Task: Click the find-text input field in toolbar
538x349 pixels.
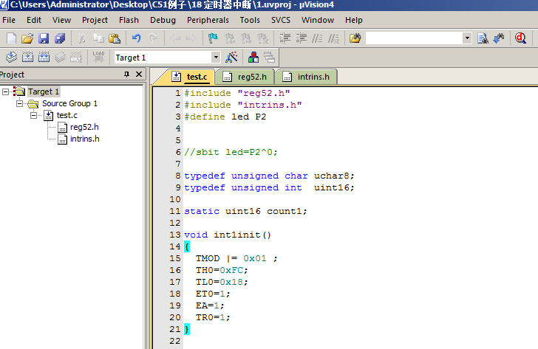Action: click(414, 38)
